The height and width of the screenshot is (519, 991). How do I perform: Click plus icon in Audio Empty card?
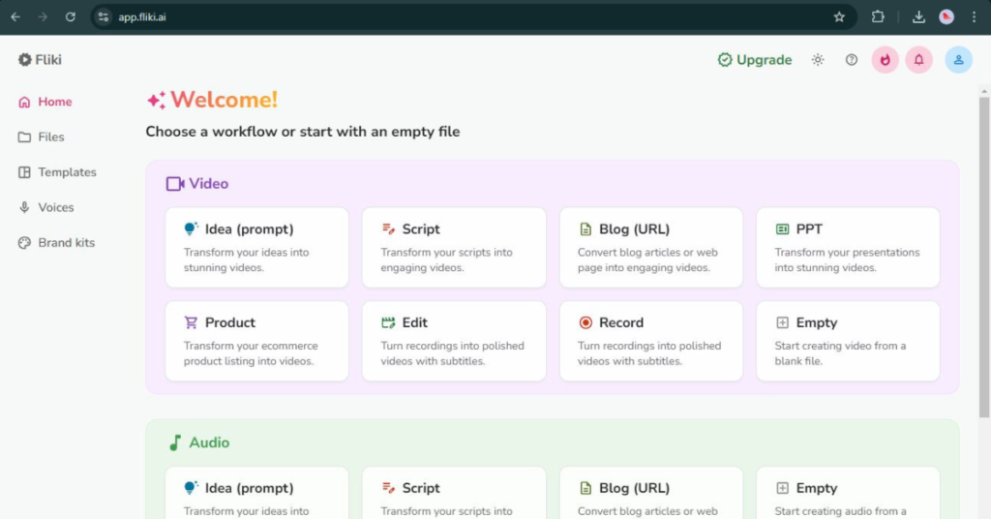[x=782, y=488]
